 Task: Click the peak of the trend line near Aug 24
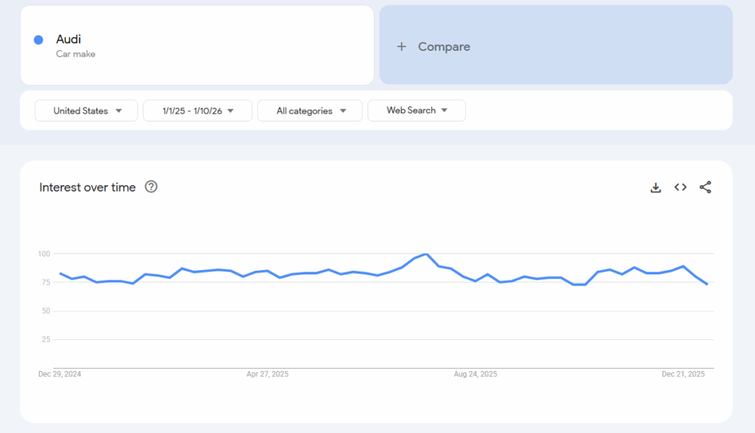[x=426, y=254]
